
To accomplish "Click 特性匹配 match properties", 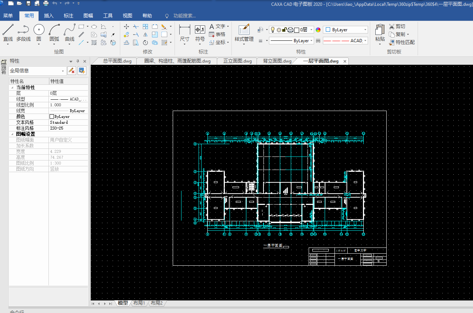I will 402,42.
